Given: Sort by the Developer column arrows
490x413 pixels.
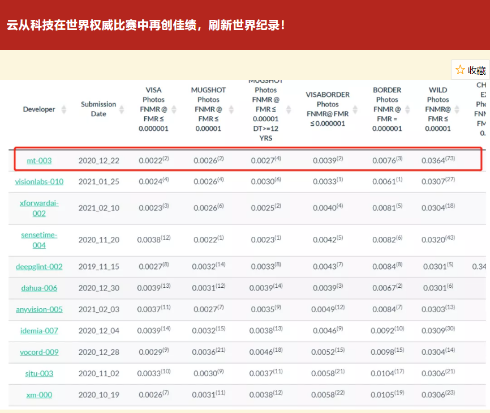Looking at the screenshot, I should tap(64, 109).
